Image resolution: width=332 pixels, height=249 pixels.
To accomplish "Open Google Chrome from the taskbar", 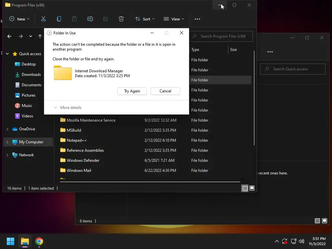I will [x=39, y=241].
